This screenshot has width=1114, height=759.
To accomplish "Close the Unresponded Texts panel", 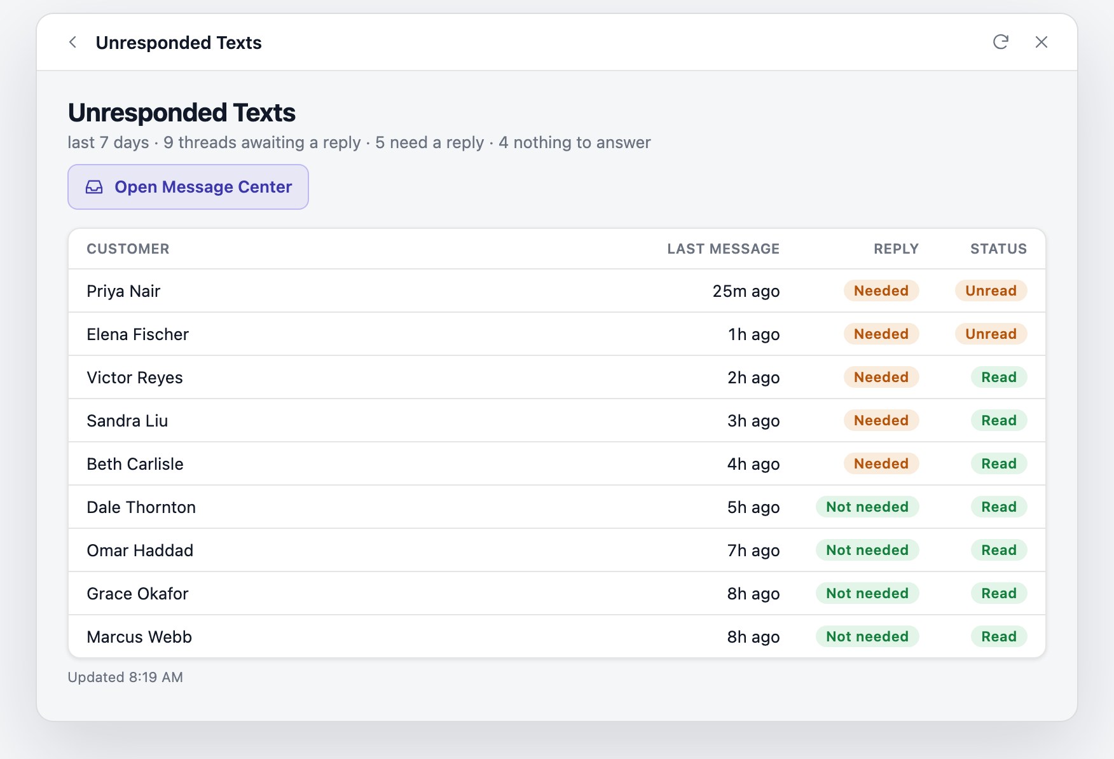I will point(1042,42).
